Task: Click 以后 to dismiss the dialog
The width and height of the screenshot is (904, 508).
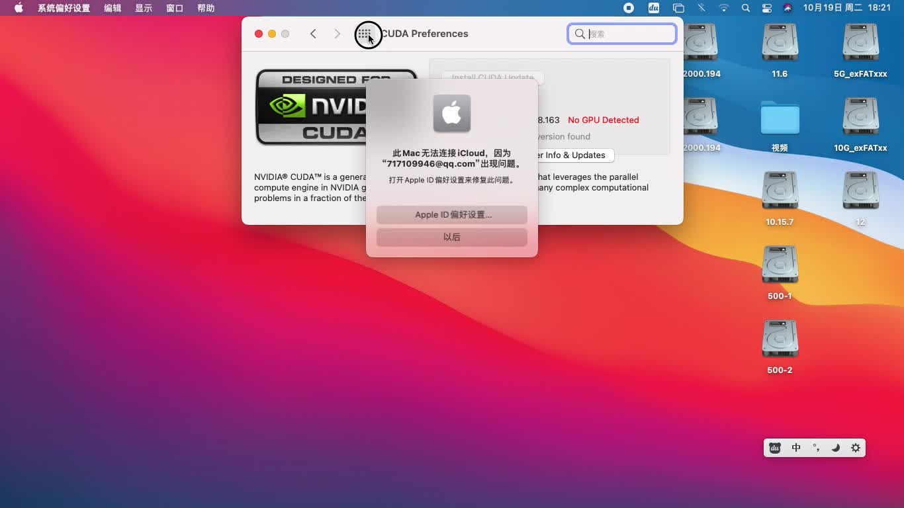Action: pyautogui.click(x=452, y=237)
